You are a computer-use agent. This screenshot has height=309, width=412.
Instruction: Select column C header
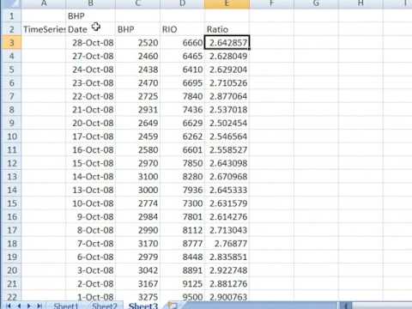pyautogui.click(x=137, y=3)
